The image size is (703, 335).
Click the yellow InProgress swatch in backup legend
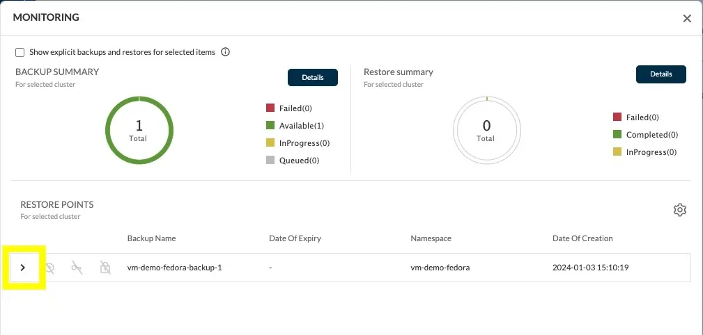coord(270,142)
